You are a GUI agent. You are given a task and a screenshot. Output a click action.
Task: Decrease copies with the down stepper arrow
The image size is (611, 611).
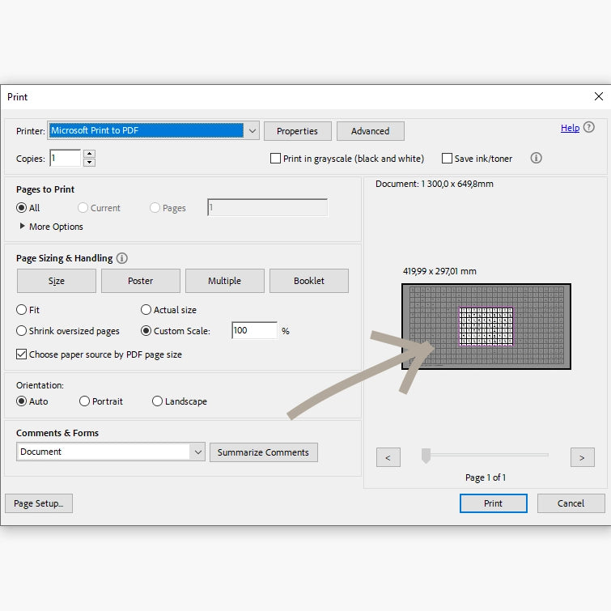click(89, 163)
